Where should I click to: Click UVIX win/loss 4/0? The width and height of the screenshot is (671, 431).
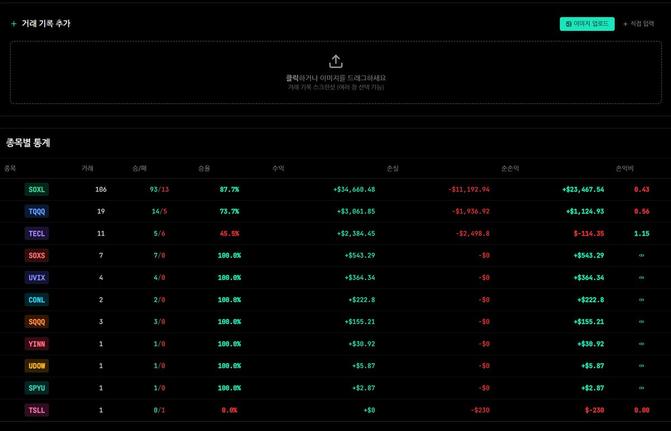(159, 278)
